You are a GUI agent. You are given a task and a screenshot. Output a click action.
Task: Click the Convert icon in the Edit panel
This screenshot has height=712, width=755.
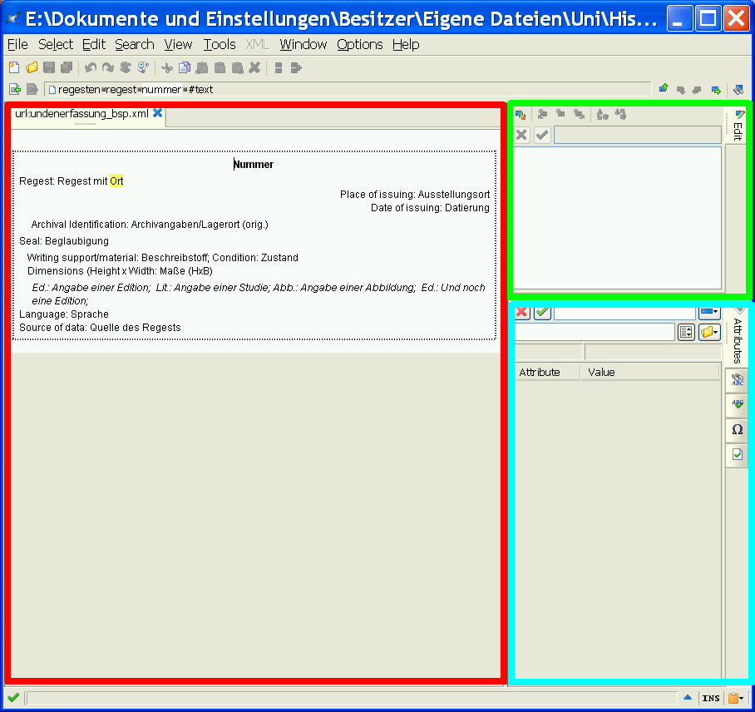pos(602,114)
